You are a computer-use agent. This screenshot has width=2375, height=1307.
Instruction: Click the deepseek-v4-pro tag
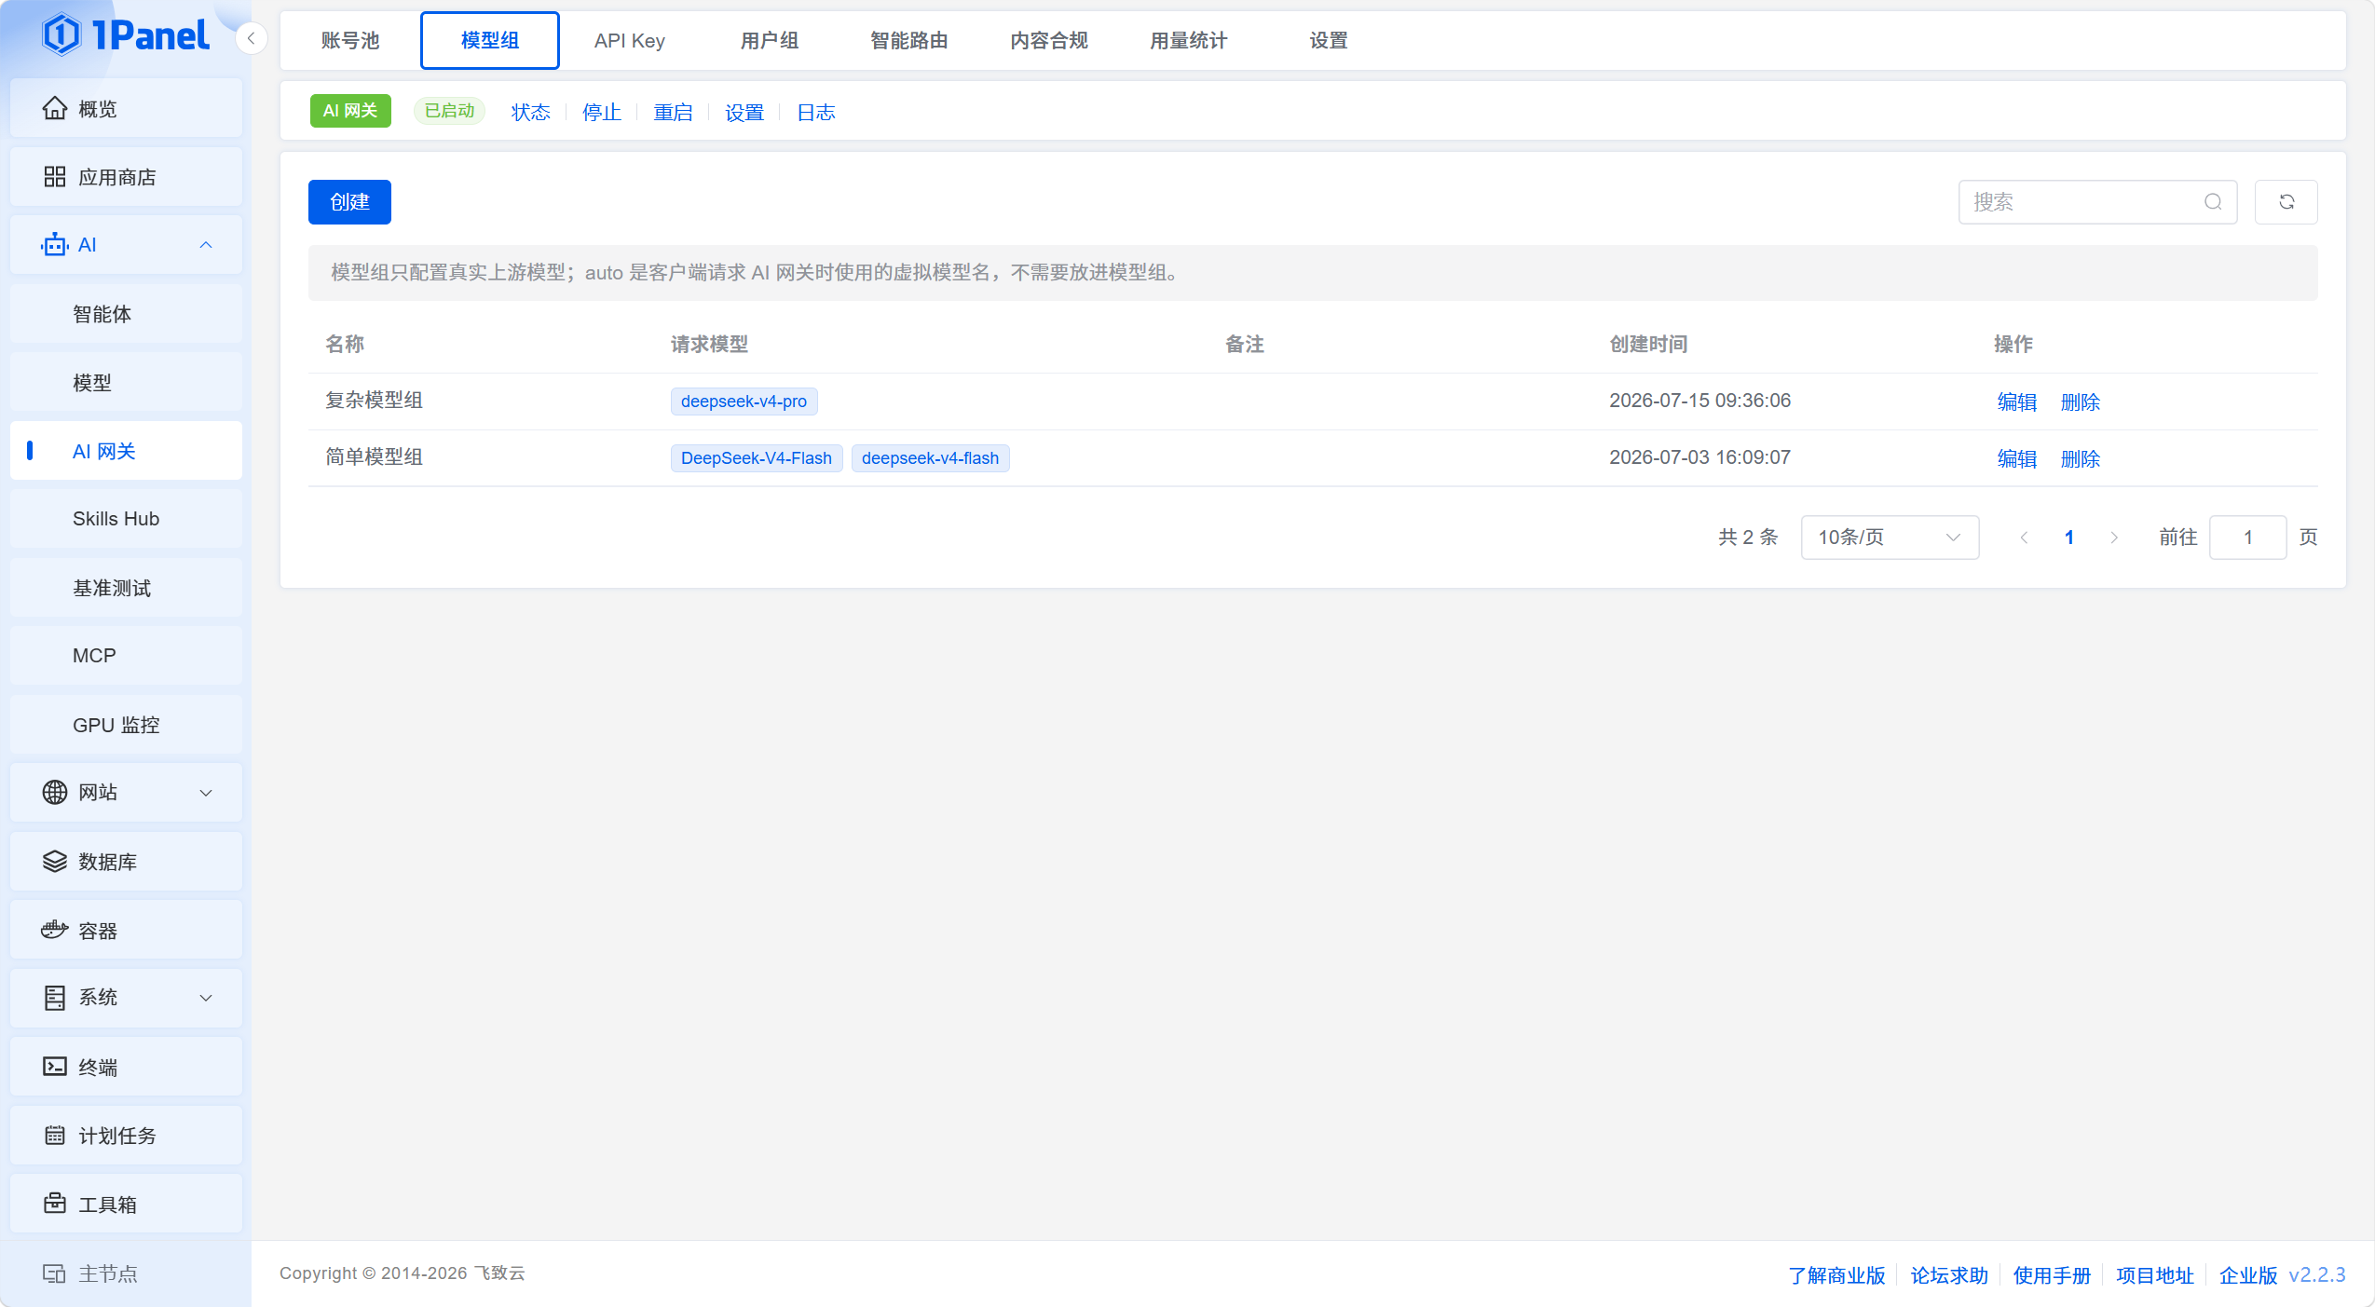(744, 402)
